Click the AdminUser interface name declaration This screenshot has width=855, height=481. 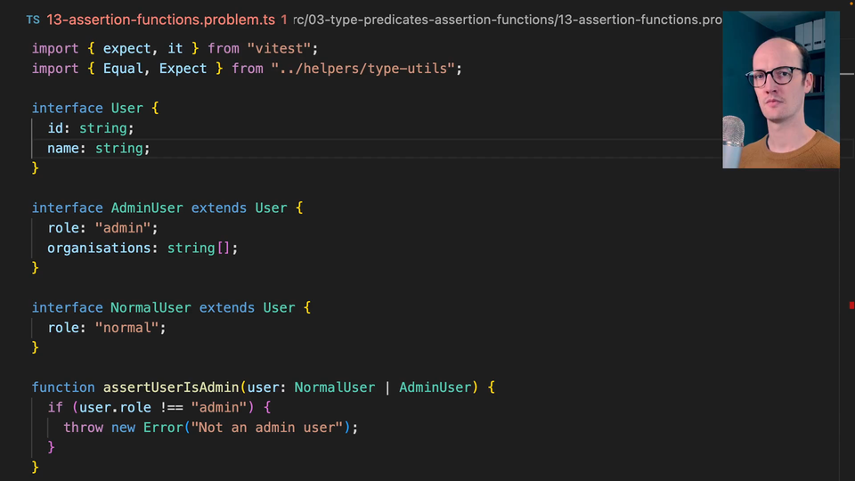[x=147, y=208]
